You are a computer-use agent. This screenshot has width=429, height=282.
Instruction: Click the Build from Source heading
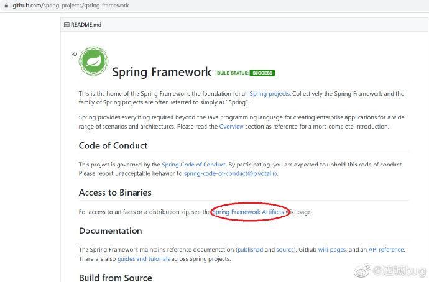pos(116,278)
